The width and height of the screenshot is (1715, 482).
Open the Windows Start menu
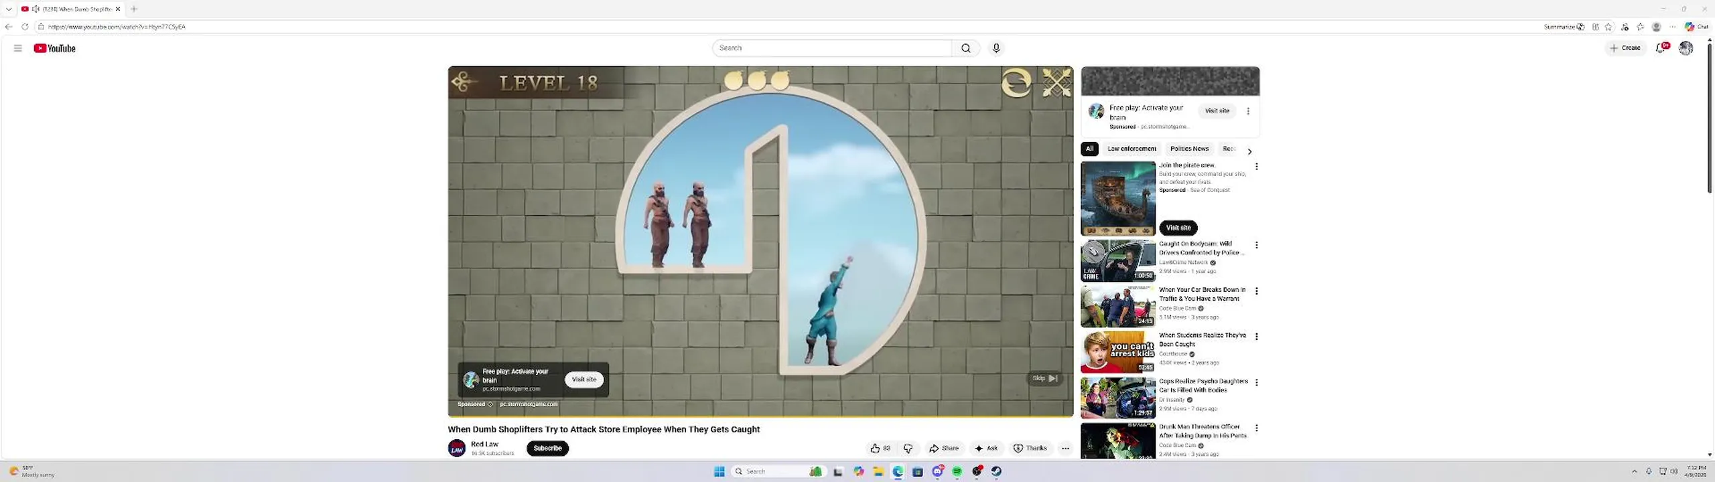719,471
